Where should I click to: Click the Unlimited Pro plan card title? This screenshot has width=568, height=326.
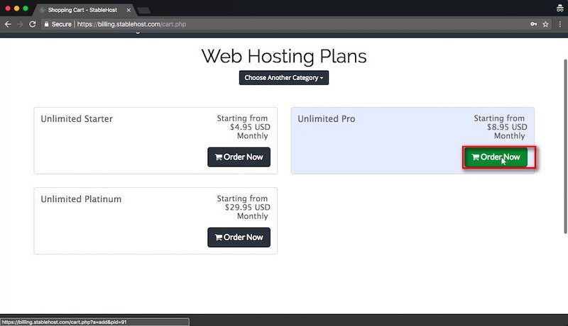(x=327, y=119)
